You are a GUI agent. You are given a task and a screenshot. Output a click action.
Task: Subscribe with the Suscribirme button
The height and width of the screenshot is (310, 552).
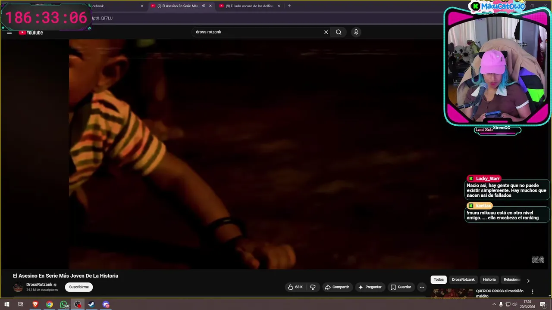coord(79,287)
